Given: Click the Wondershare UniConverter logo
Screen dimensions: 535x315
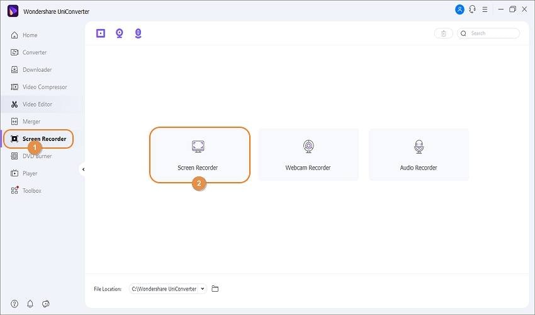Looking at the screenshot, I should [13, 11].
